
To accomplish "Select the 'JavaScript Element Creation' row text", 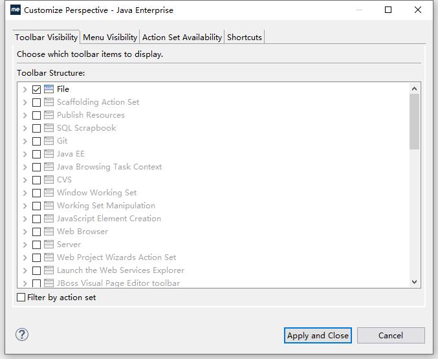I will click(109, 219).
